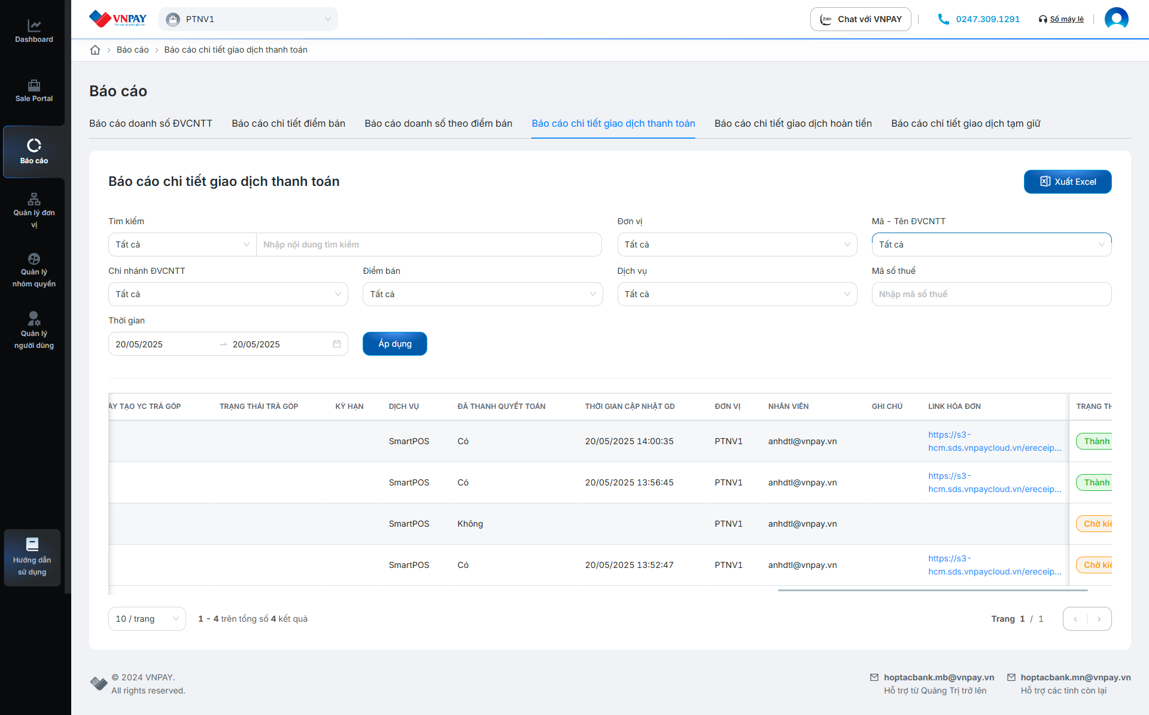Click the headset Số máy lẻ icon
This screenshot has width=1149, height=715.
(1043, 19)
